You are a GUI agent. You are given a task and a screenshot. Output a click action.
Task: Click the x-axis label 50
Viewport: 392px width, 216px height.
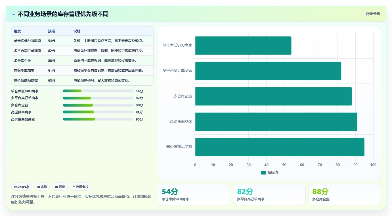pyautogui.click(x=284, y=165)
